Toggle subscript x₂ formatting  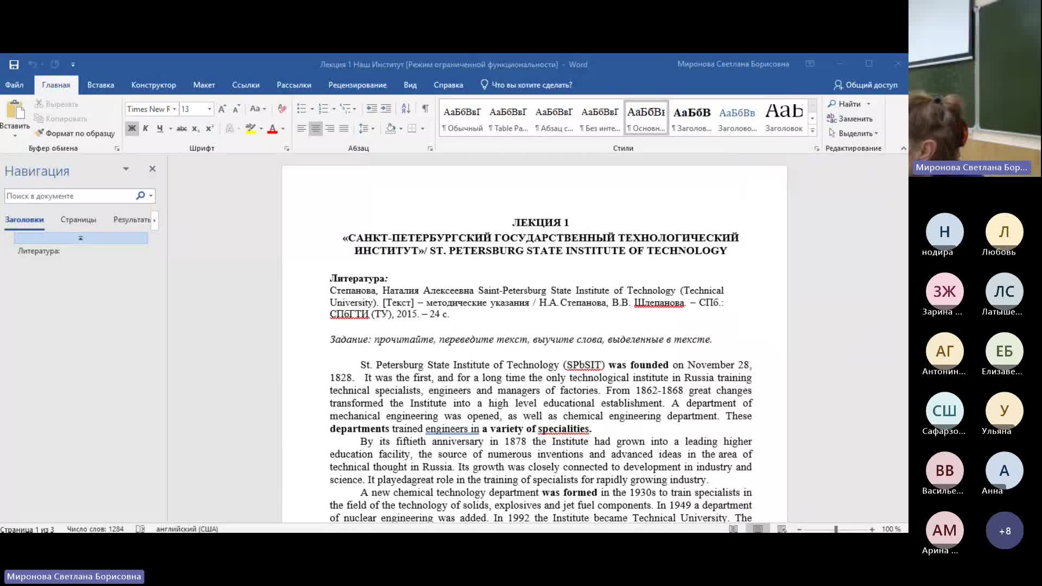pyautogui.click(x=196, y=129)
